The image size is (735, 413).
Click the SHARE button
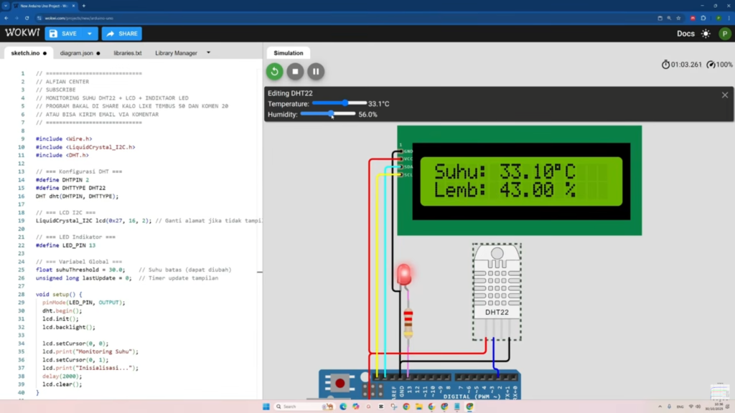point(122,34)
